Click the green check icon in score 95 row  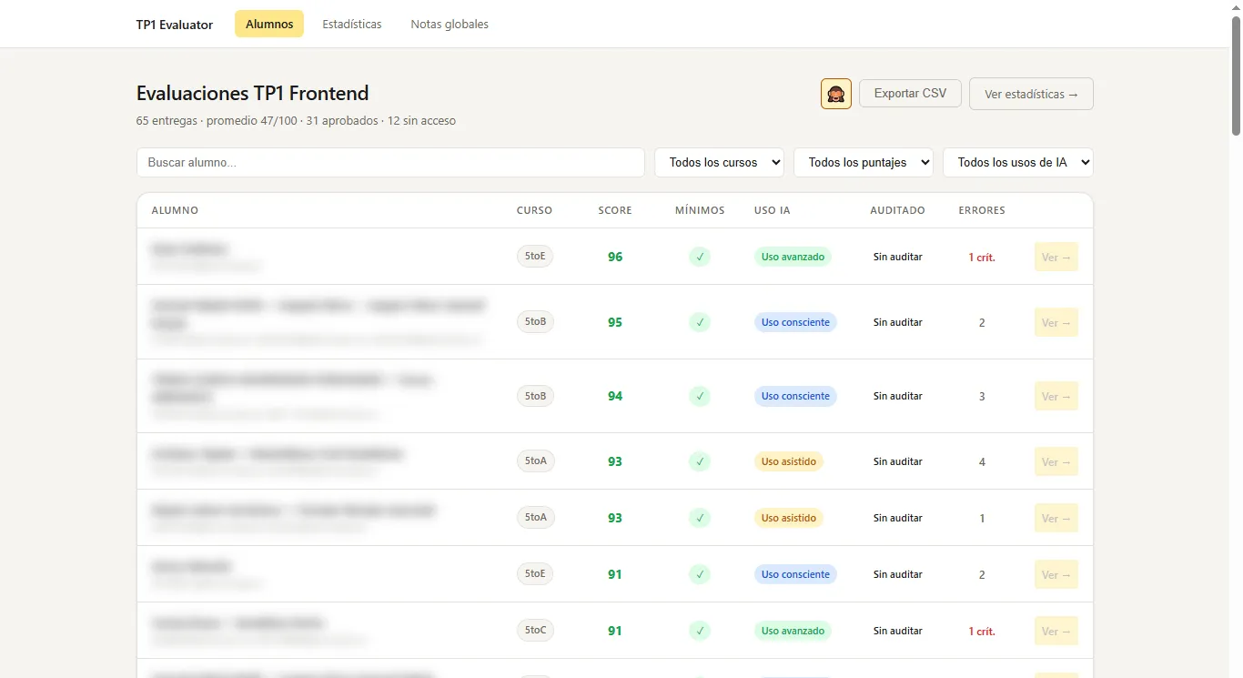click(x=700, y=322)
